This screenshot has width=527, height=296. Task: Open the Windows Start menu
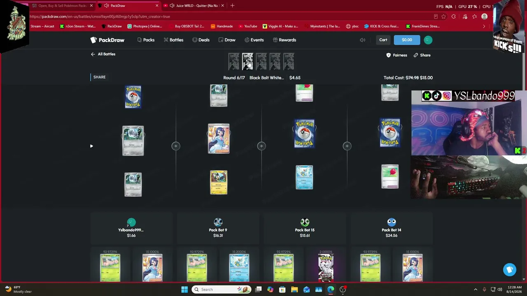[184, 289]
